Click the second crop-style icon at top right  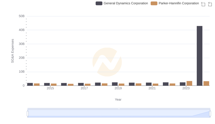210,4
